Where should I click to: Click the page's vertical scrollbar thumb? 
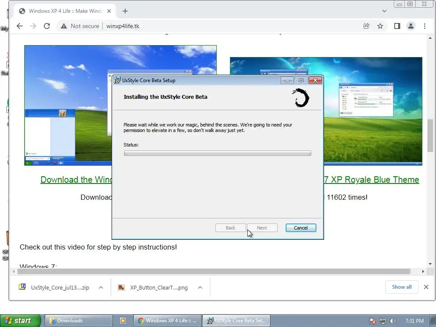[x=430, y=135]
